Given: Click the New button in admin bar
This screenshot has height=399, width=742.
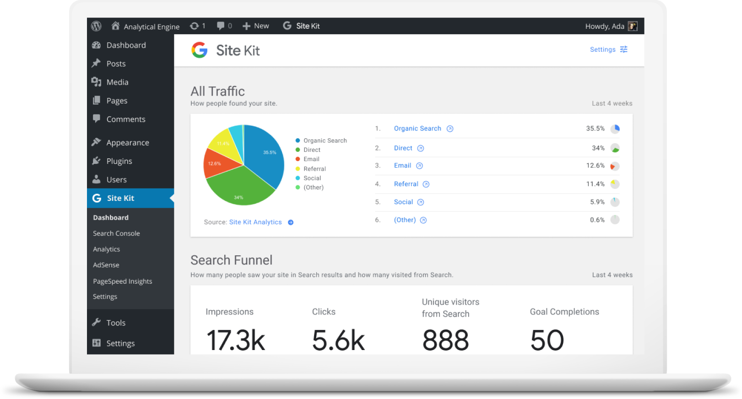Looking at the screenshot, I should 256,26.
